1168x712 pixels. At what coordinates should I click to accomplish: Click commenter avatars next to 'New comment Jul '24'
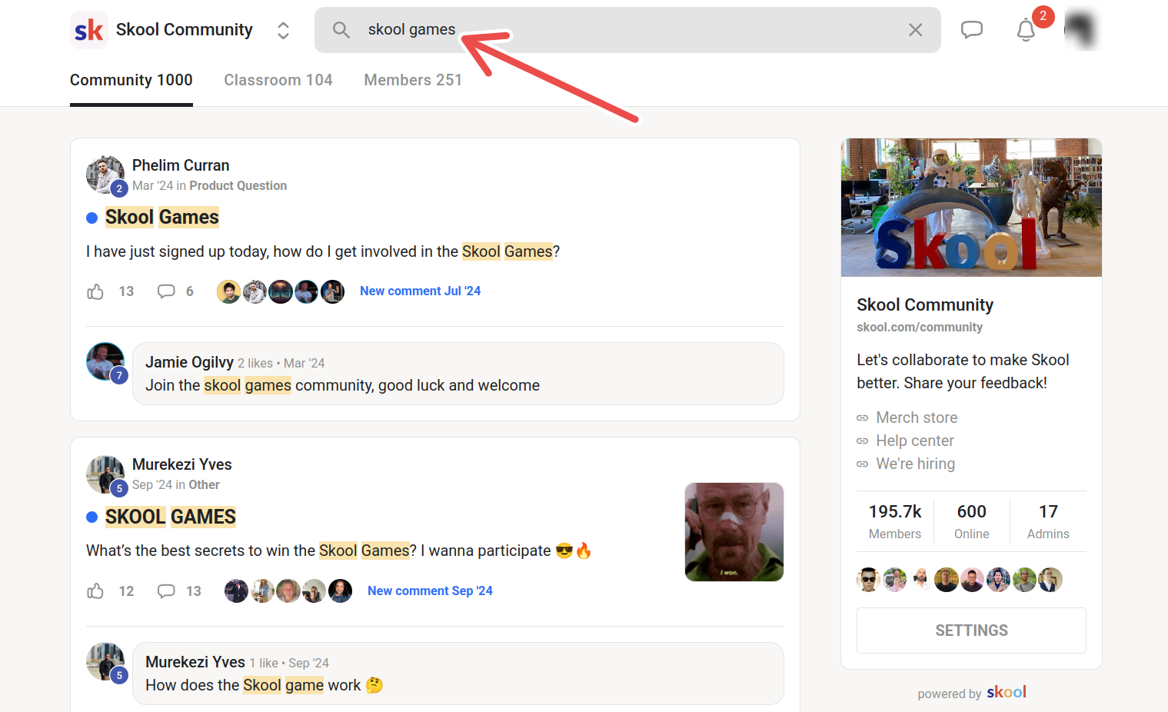281,291
